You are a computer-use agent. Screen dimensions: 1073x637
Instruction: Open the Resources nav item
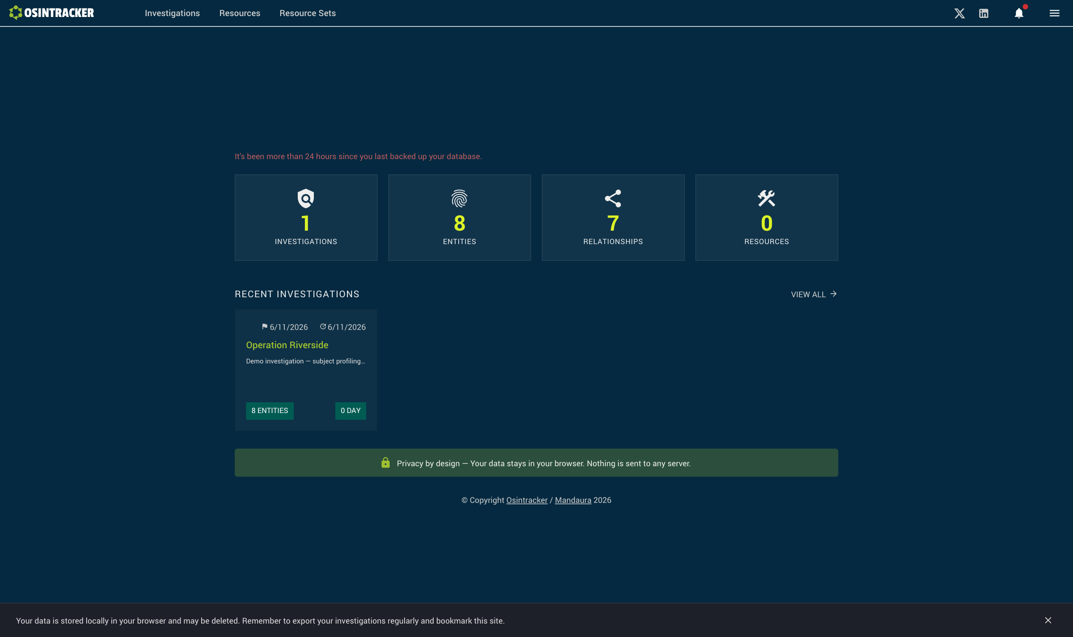[240, 13]
